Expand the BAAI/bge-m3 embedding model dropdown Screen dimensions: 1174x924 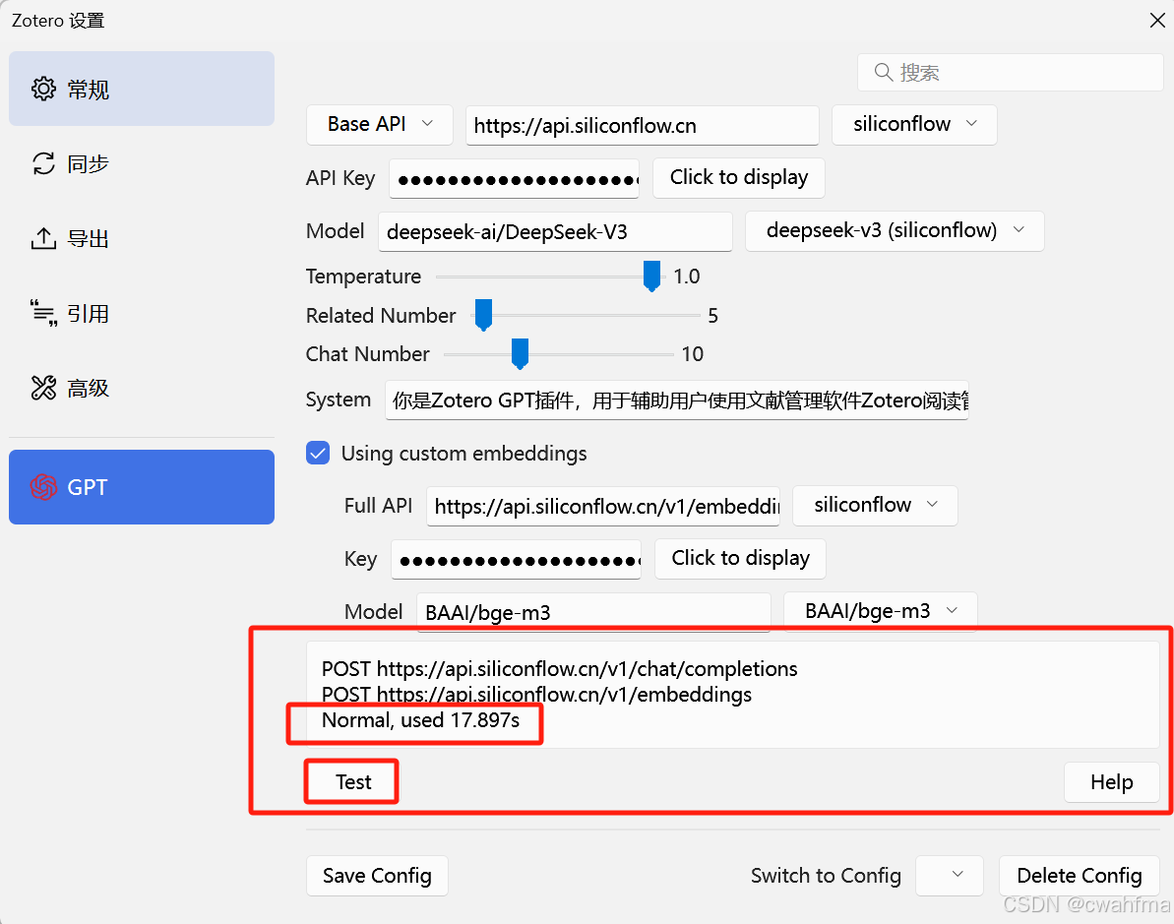click(880, 611)
